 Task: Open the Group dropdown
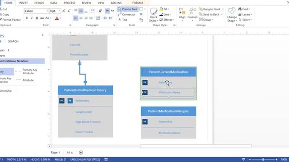(206, 20)
